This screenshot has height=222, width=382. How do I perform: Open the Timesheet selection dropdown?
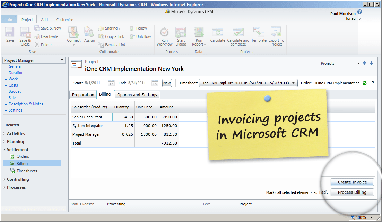click(x=293, y=83)
